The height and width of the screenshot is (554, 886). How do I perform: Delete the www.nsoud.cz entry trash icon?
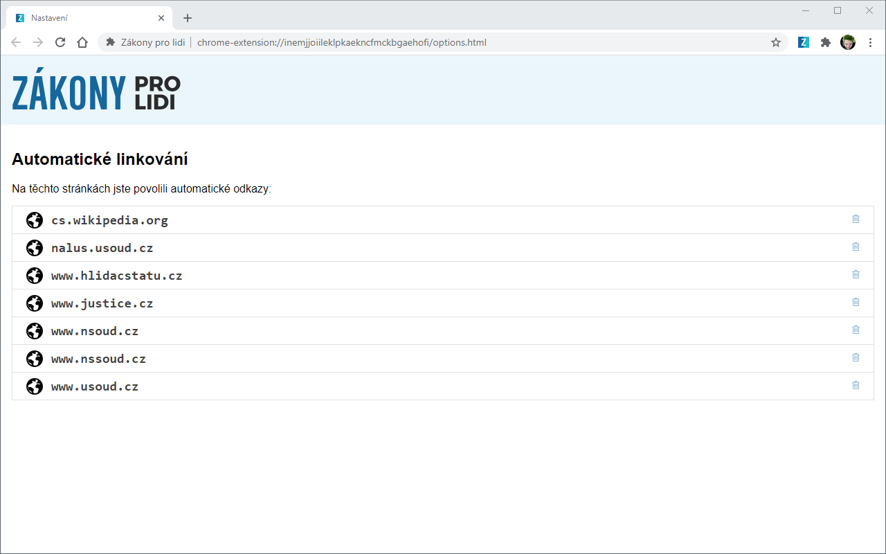coord(856,330)
